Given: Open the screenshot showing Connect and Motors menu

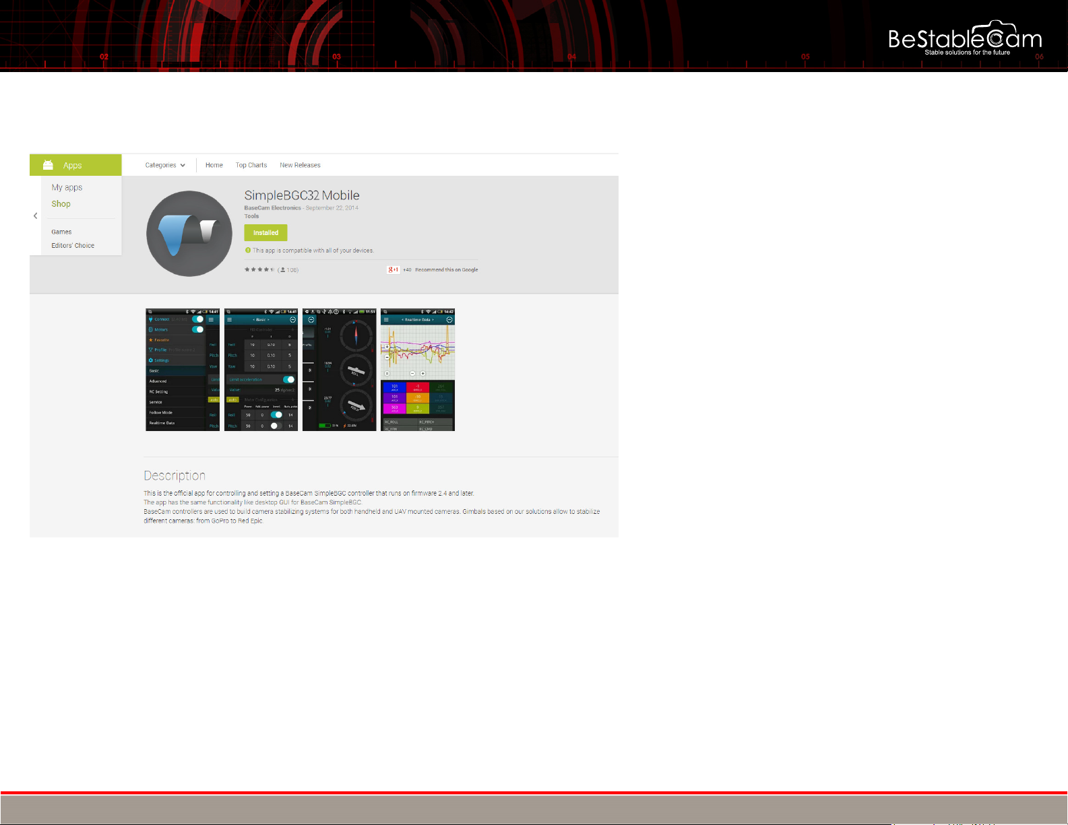Looking at the screenshot, I should pos(183,370).
